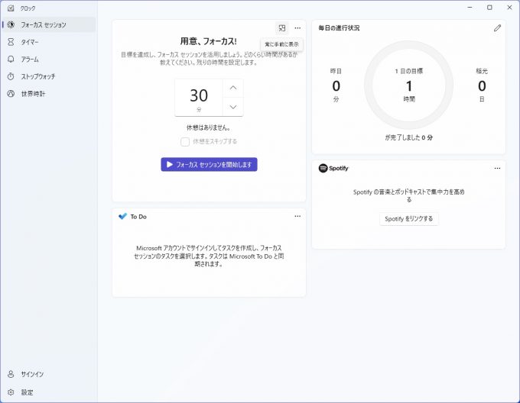Click the To Do checkmark logo

[x=122, y=216]
